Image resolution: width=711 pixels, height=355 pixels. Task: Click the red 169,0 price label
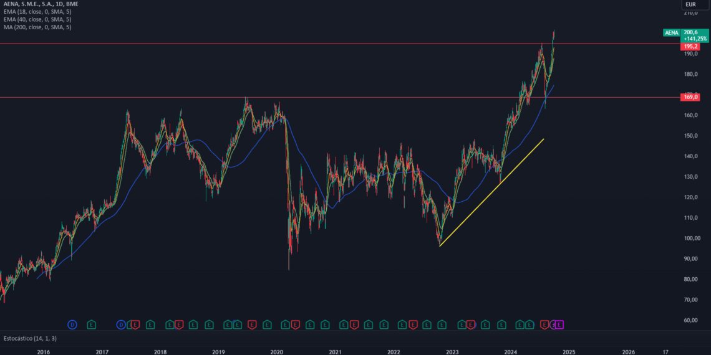coord(690,97)
